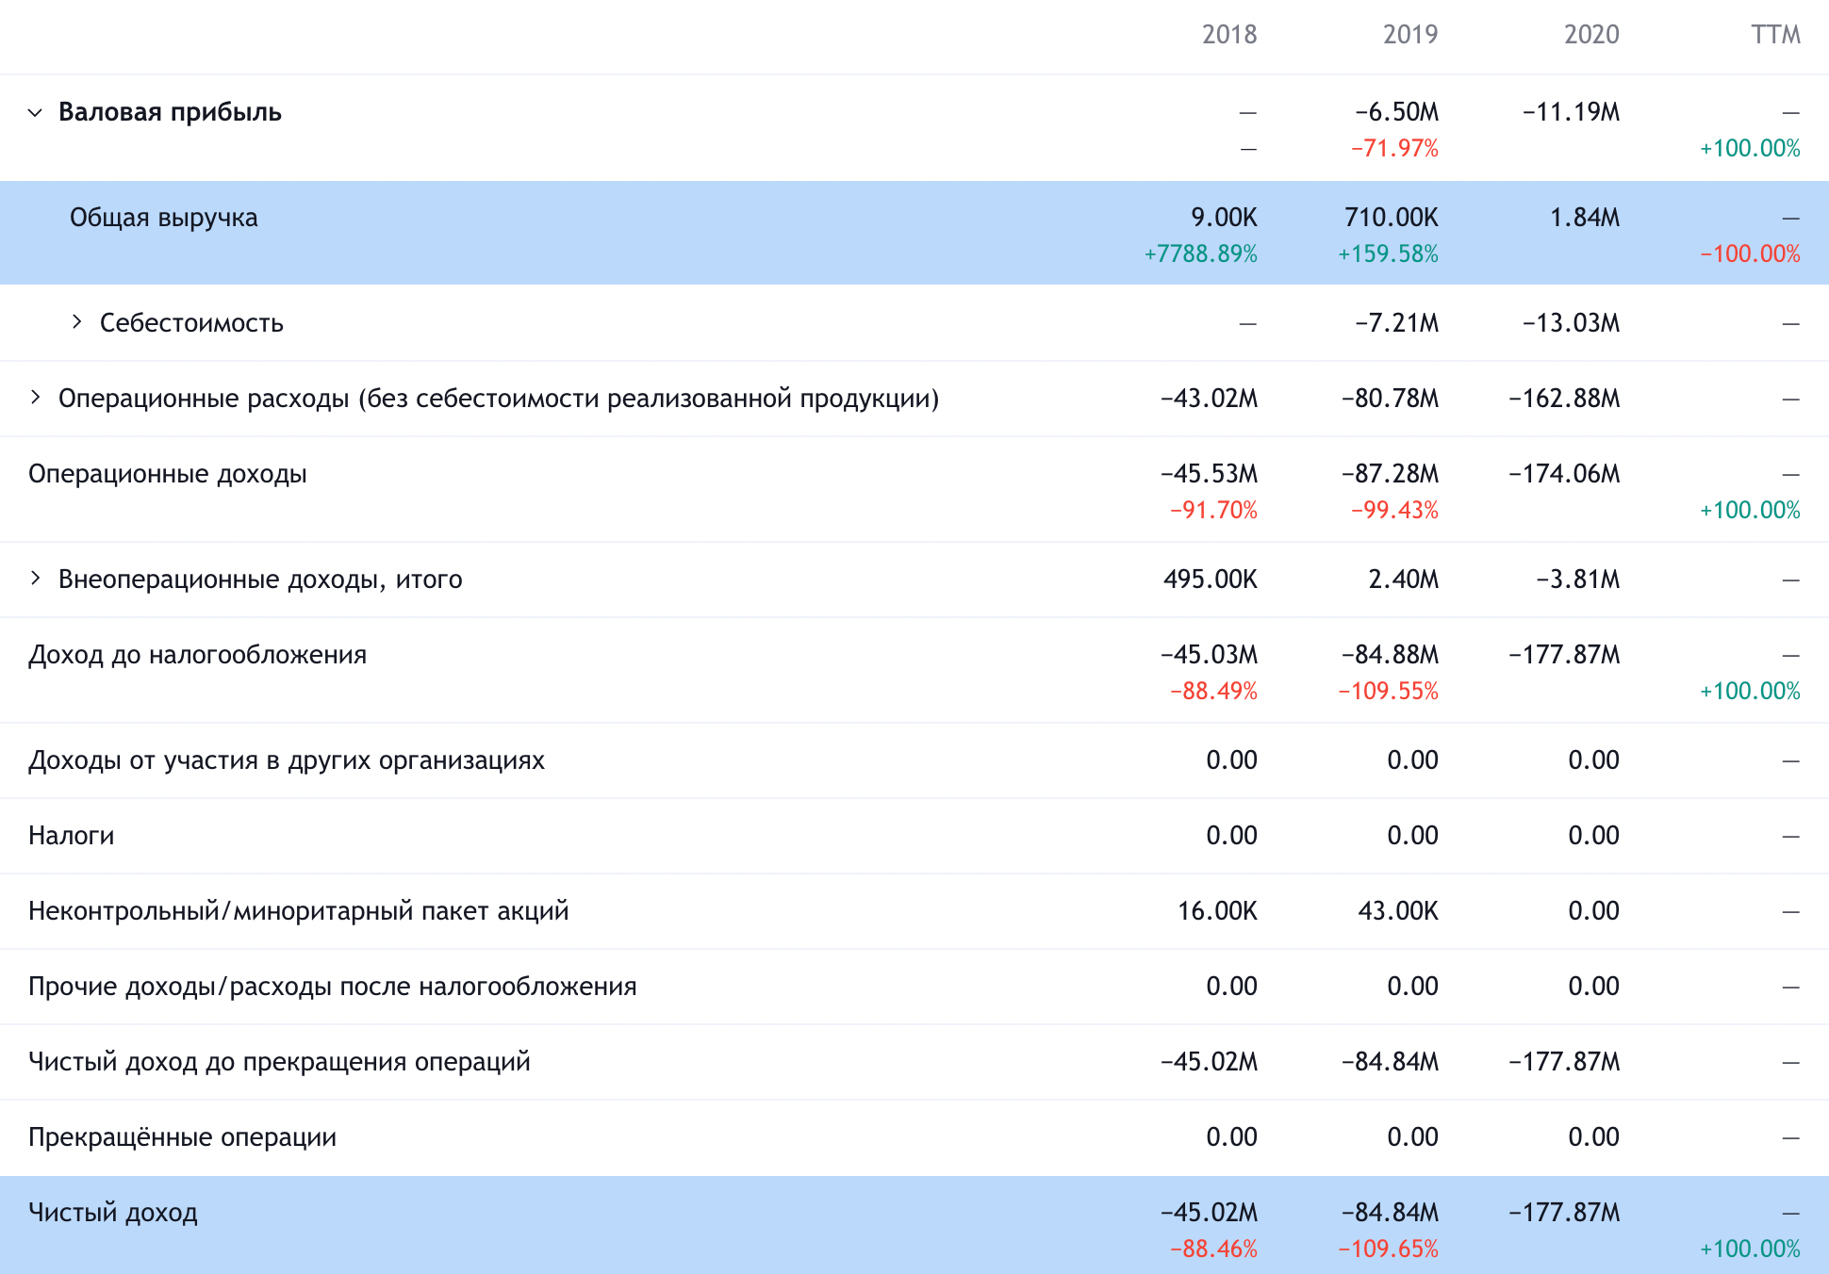Image resolution: width=1829 pixels, height=1274 pixels.
Task: Click Доход до налогообложения label
Action: point(197,655)
